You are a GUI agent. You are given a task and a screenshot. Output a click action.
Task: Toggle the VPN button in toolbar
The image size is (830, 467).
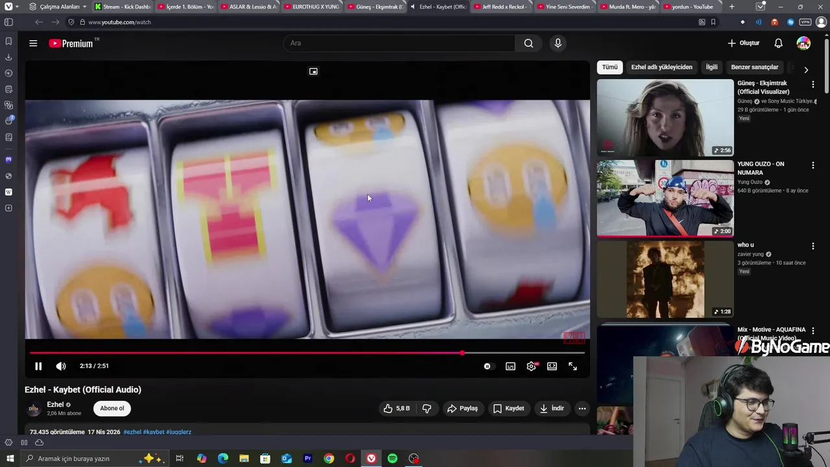click(x=805, y=22)
